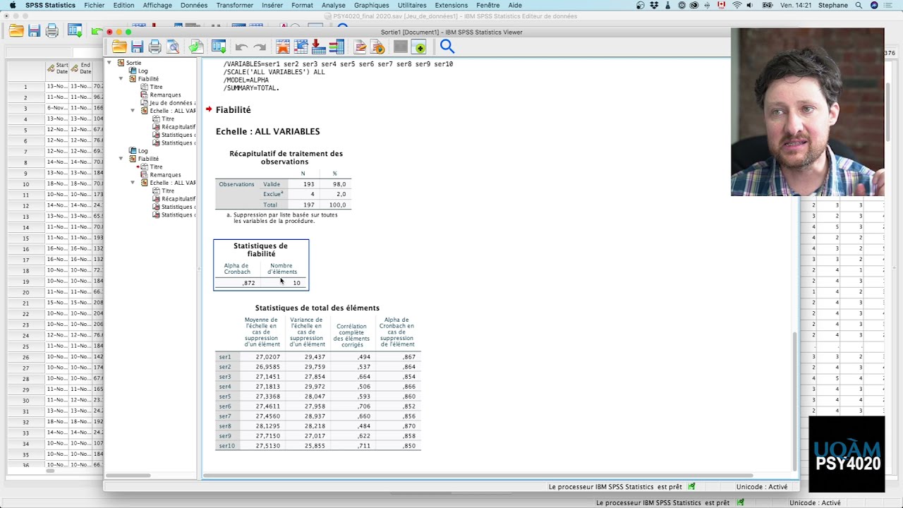Click the Variables icon in Viewer toolbar
903x508 pixels.
pyautogui.click(x=337, y=47)
